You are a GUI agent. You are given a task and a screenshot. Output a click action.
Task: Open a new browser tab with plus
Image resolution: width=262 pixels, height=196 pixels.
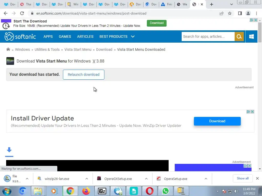(x=212, y=4)
